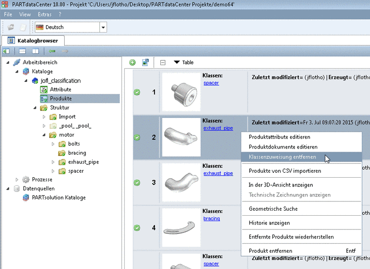
Task: Click product 4 bracing thumbnail
Action: 181,228
